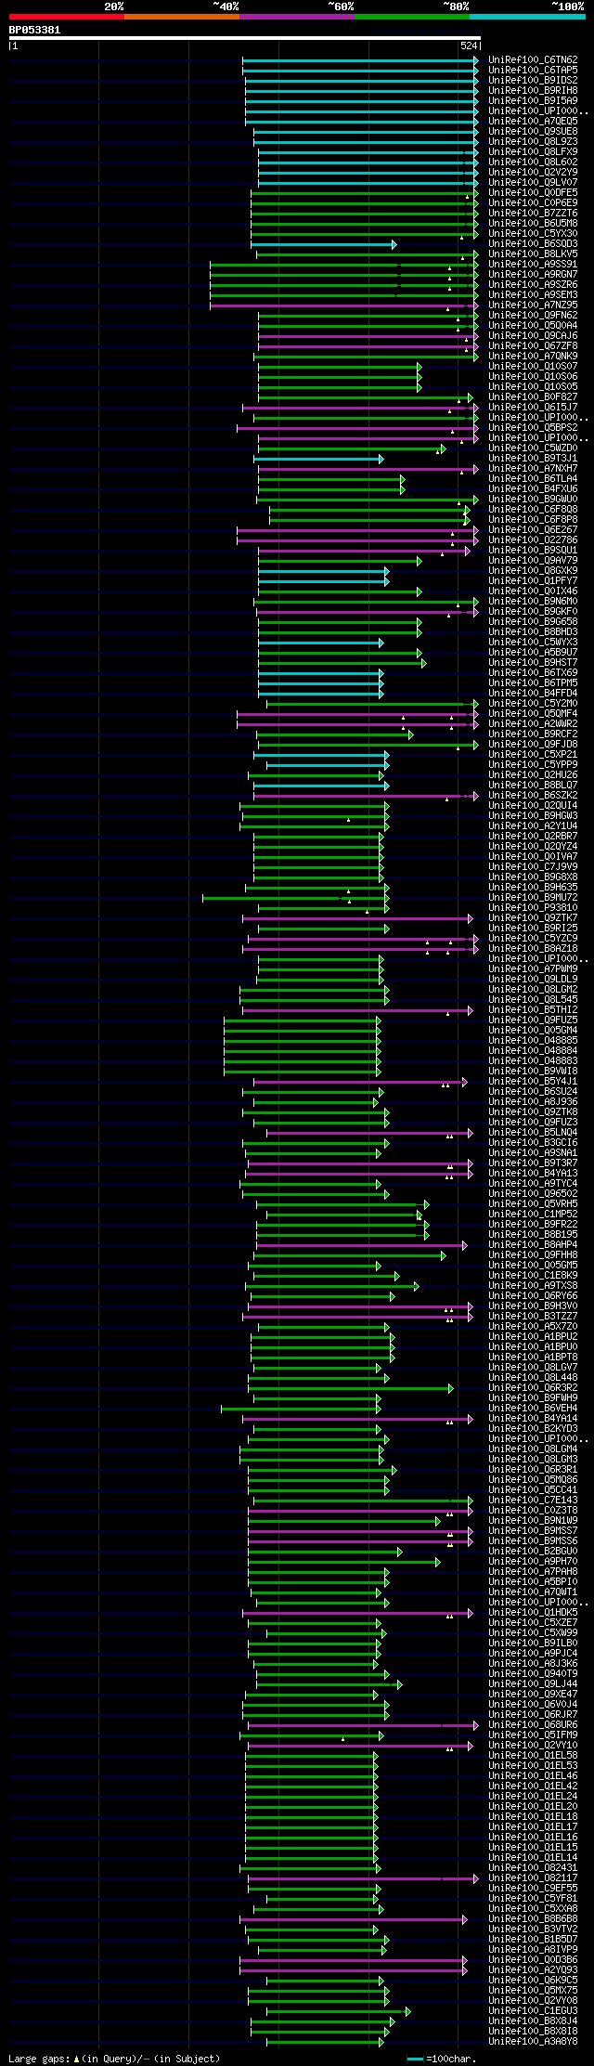Click the green ~80% legend segment
The image size is (594, 2066).
point(412,17)
